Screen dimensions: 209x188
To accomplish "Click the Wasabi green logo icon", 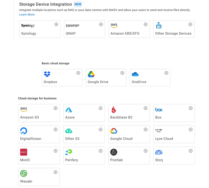I will pyautogui.click(x=24, y=173).
